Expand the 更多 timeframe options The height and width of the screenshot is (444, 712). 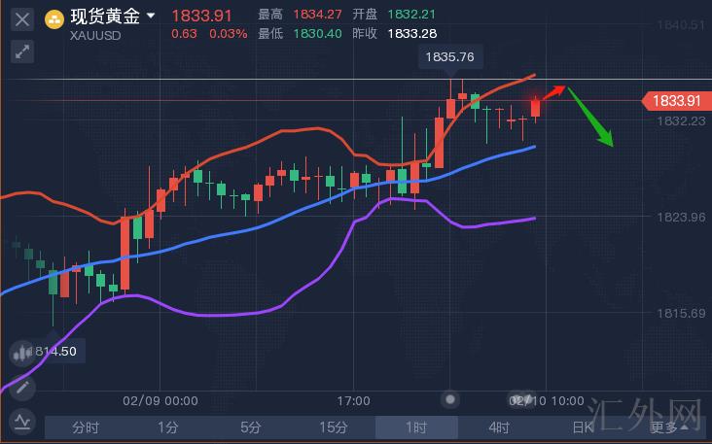668,427
